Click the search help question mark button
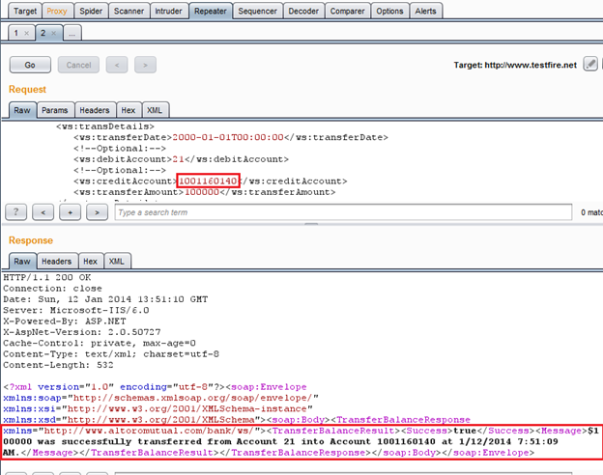The image size is (603, 475). 16,211
